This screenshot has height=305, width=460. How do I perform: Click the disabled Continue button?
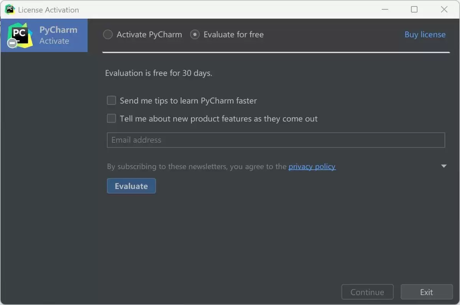point(367,292)
